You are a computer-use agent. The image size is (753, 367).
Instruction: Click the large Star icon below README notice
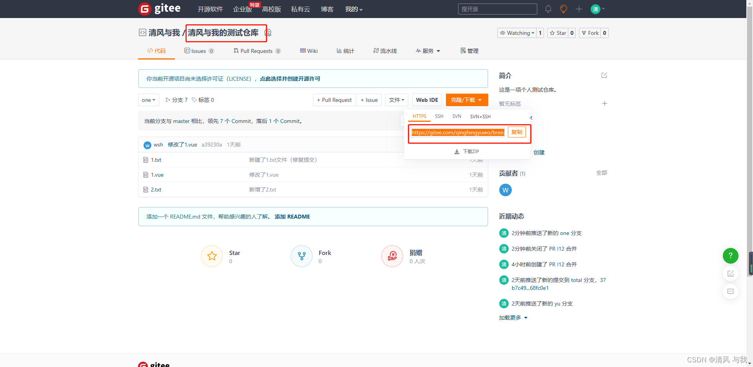(x=212, y=256)
